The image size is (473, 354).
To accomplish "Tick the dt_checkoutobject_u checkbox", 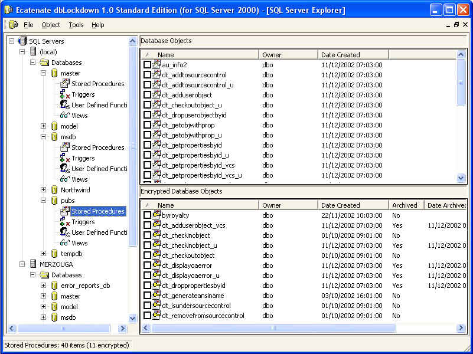I will pyautogui.click(x=147, y=105).
